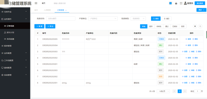Delete order ORDER200205001
This screenshot has width=207, height=99.
(195, 64)
